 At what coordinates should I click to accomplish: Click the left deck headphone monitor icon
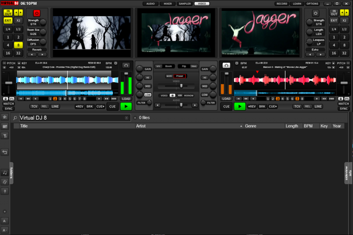tap(126, 65)
